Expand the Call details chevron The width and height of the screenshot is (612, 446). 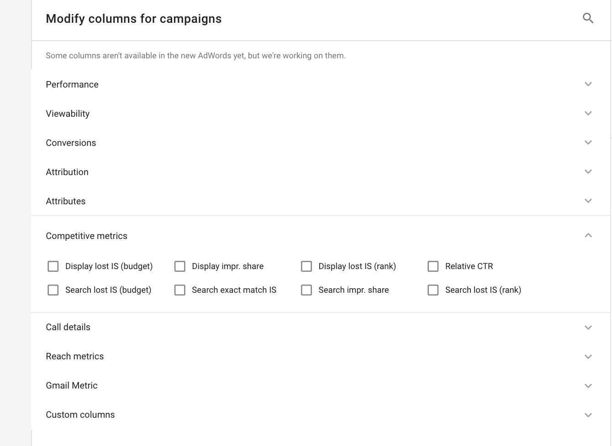(x=588, y=327)
